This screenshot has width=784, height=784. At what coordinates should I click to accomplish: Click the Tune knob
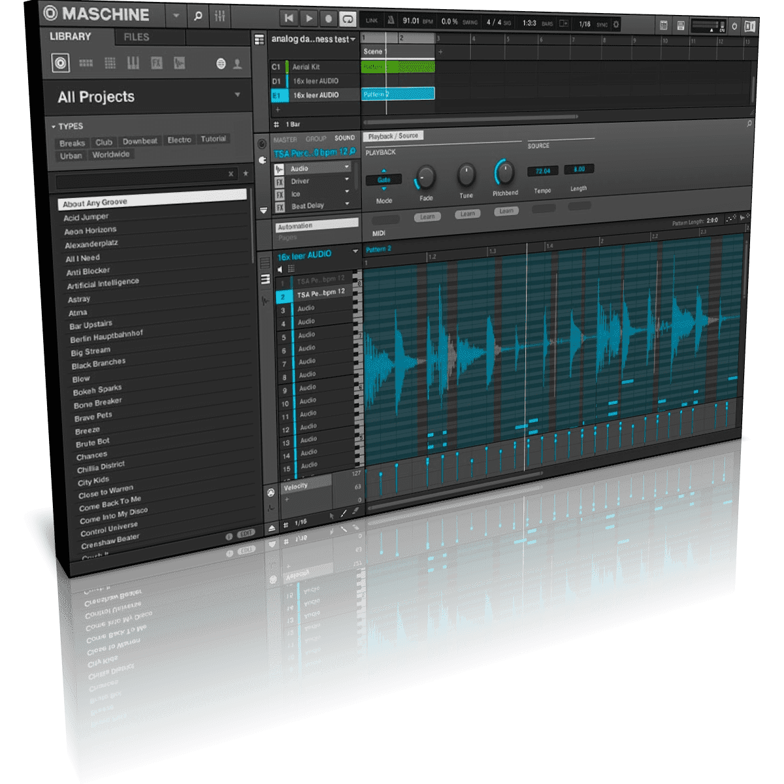point(466,174)
